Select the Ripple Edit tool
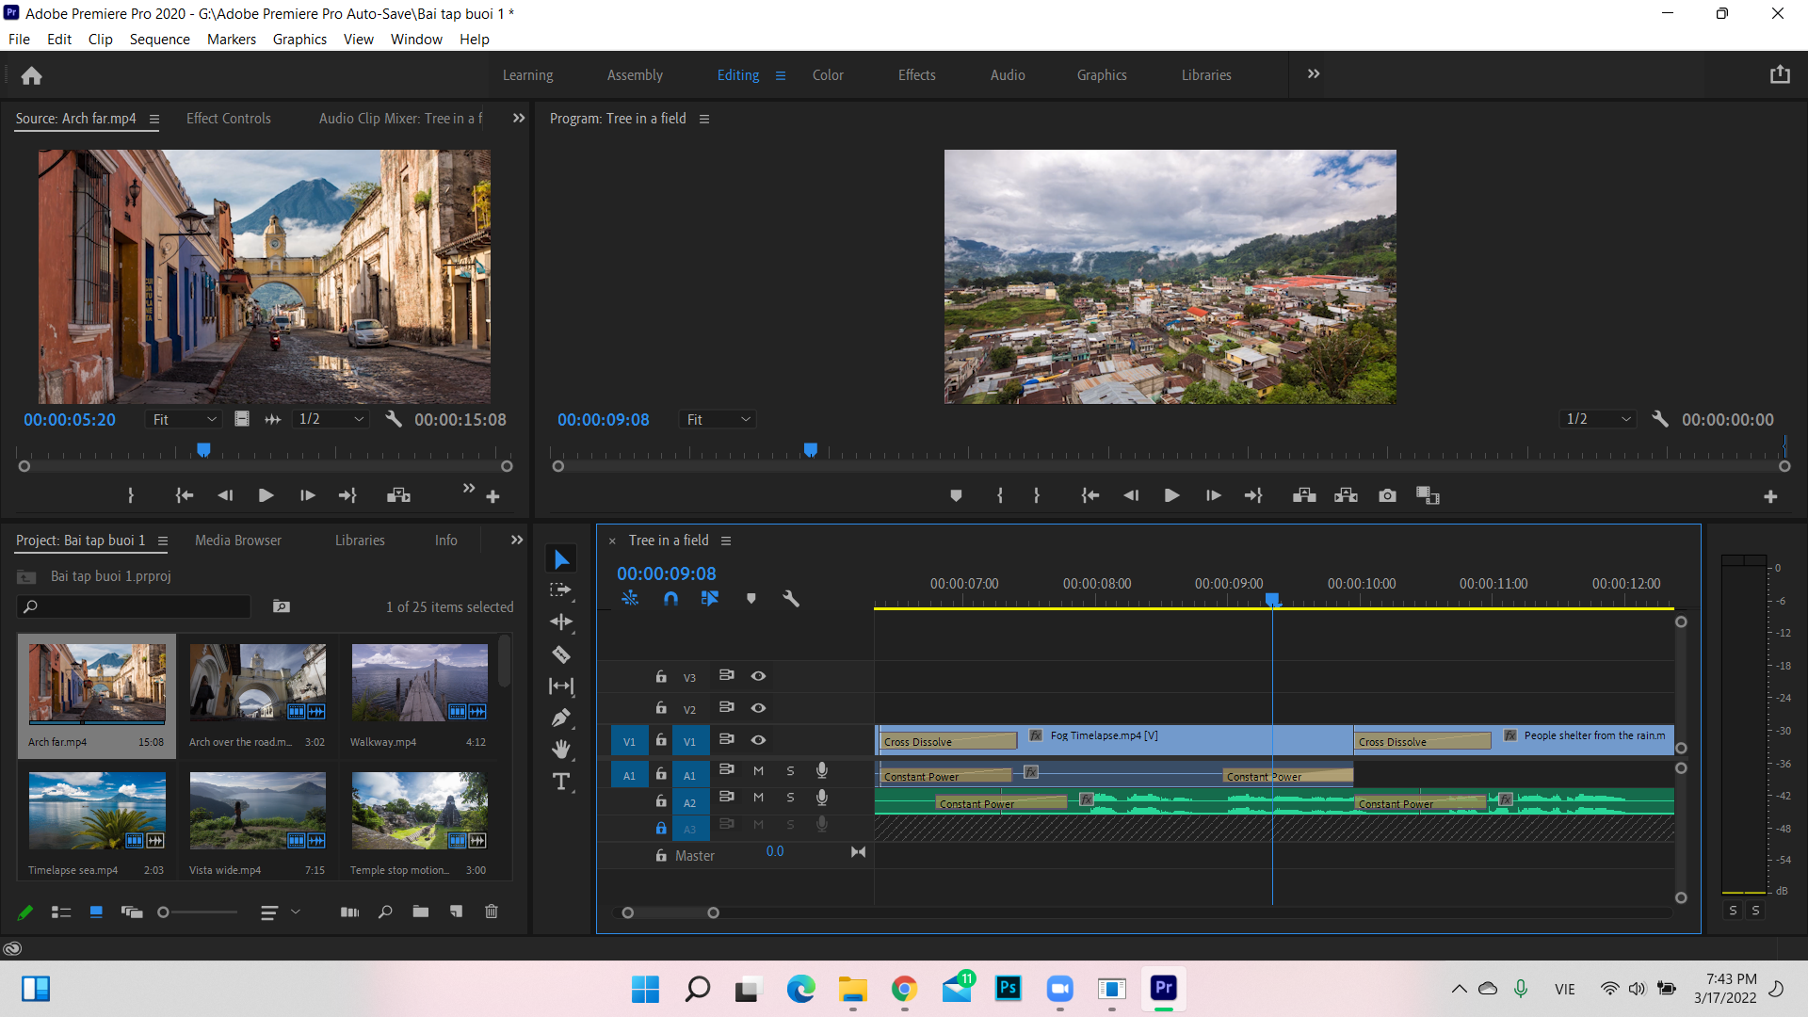Screen dimensions: 1808x1017 click(x=561, y=622)
